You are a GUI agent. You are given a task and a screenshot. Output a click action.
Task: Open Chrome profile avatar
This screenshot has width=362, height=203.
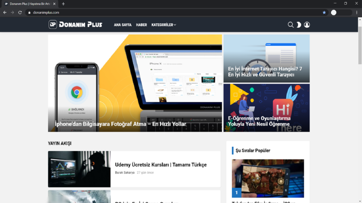[x=334, y=12]
